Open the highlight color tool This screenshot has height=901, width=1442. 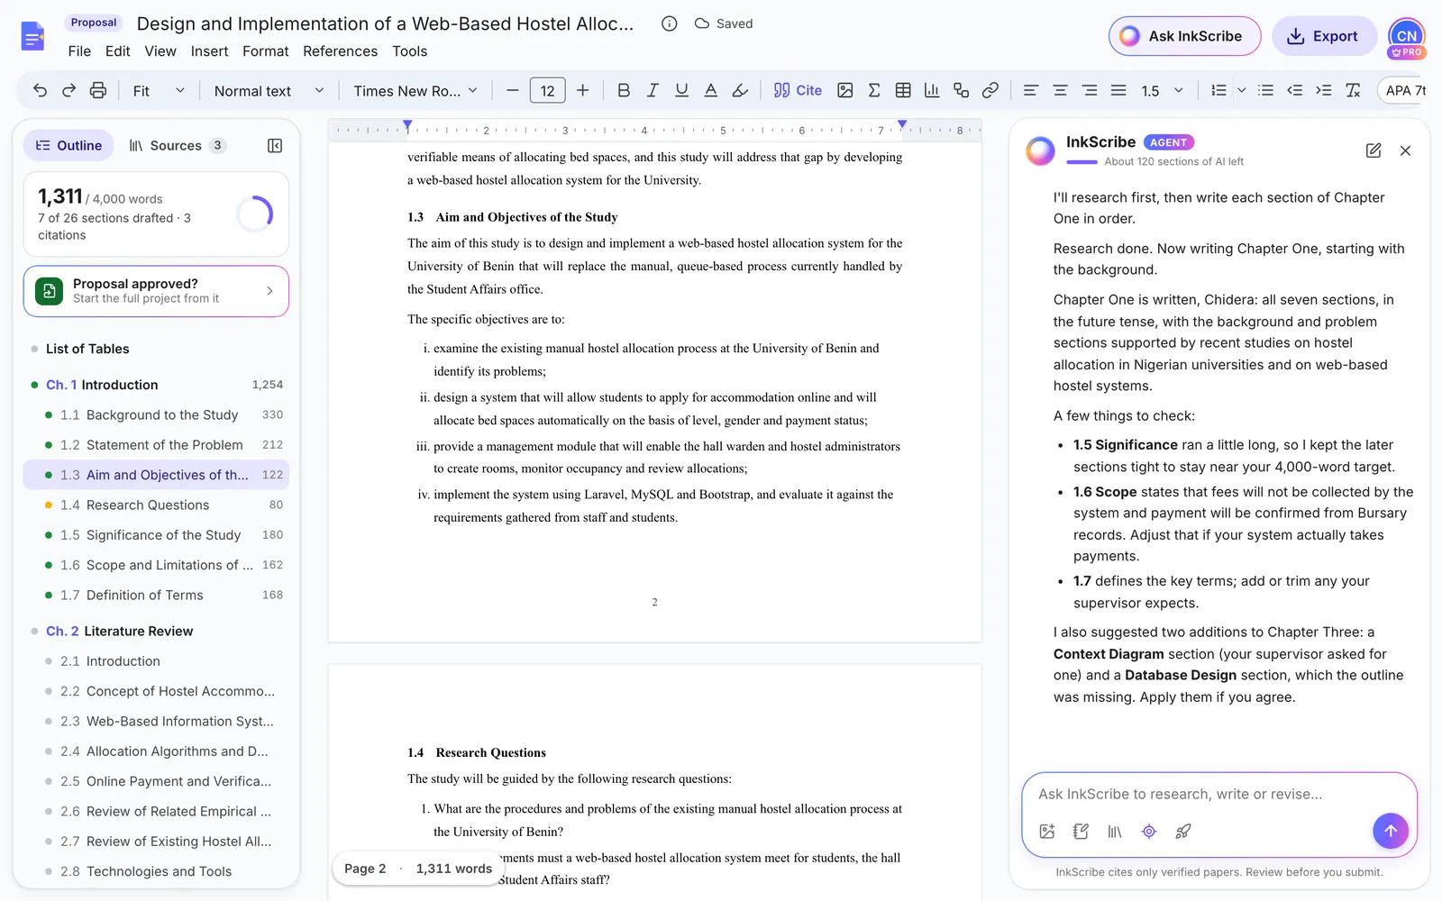[x=740, y=90]
